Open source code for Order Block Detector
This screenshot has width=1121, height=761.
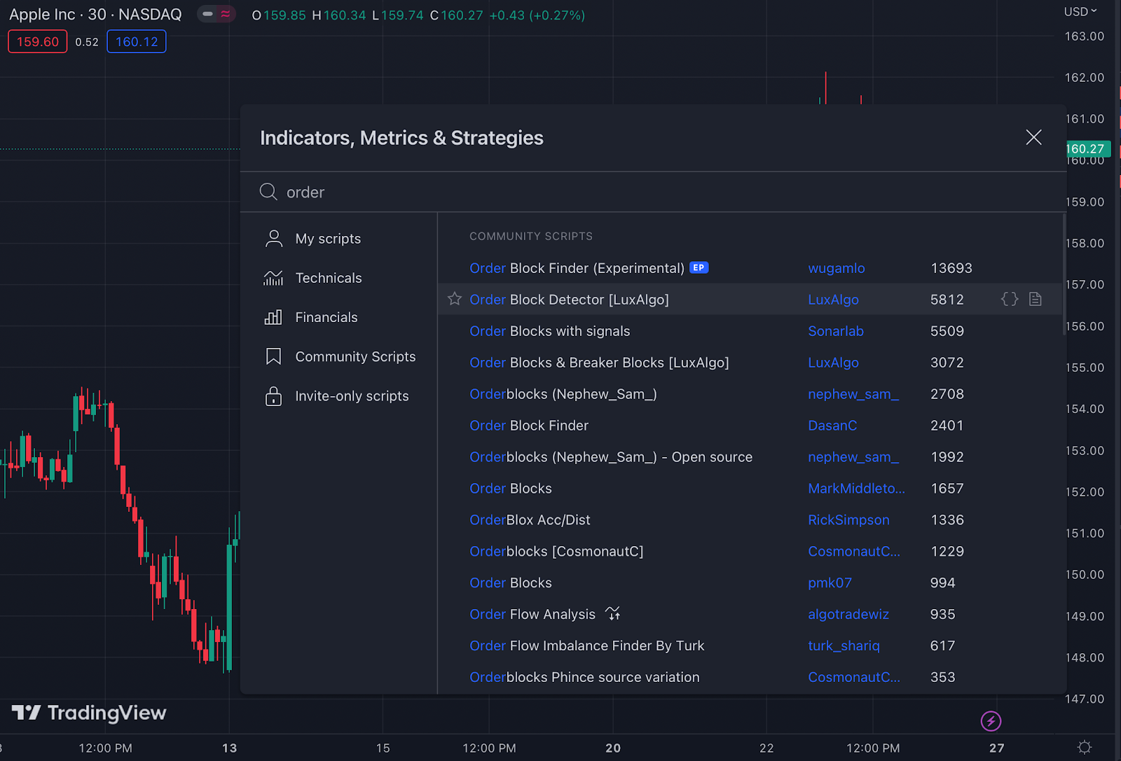[x=1009, y=299]
